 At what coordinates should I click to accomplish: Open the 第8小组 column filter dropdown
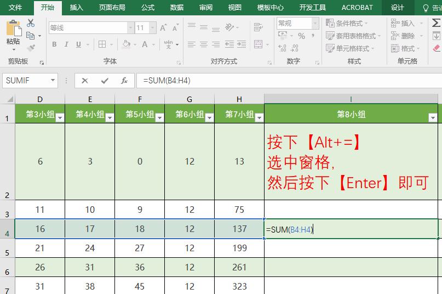click(x=432, y=117)
